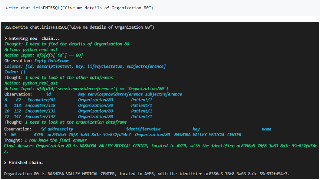Click the 'I now know the final answer' line
This screenshot has height=180, width=320.
[x=46, y=140]
